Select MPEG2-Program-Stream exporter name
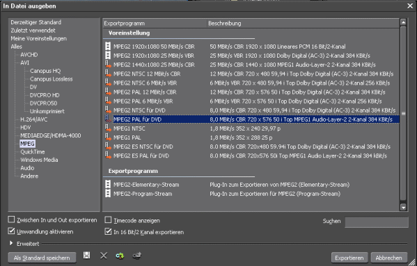 [143, 194]
